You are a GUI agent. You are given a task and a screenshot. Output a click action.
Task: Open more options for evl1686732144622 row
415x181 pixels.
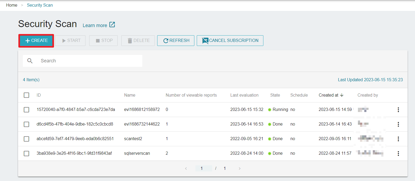click(398, 124)
